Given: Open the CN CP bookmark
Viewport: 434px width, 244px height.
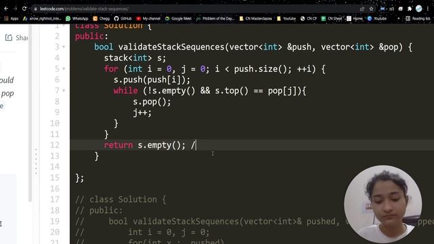Looking at the screenshot, I should pos(309,18).
